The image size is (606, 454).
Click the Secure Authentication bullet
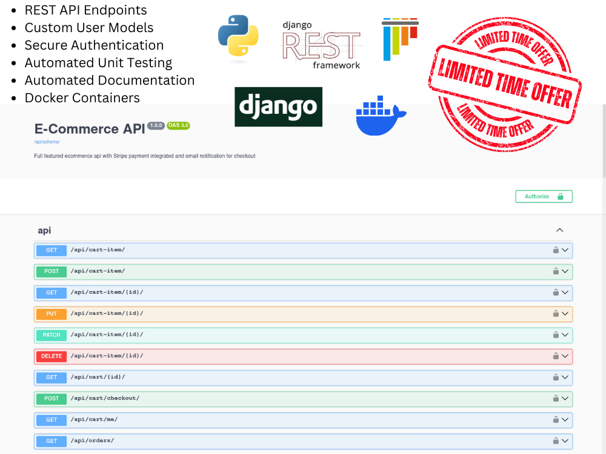(94, 45)
